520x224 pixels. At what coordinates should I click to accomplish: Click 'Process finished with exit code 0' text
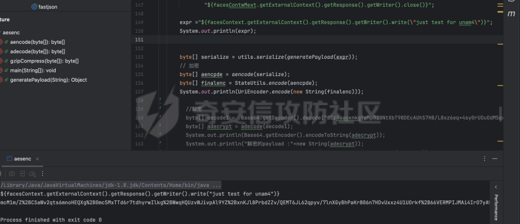tap(51, 220)
